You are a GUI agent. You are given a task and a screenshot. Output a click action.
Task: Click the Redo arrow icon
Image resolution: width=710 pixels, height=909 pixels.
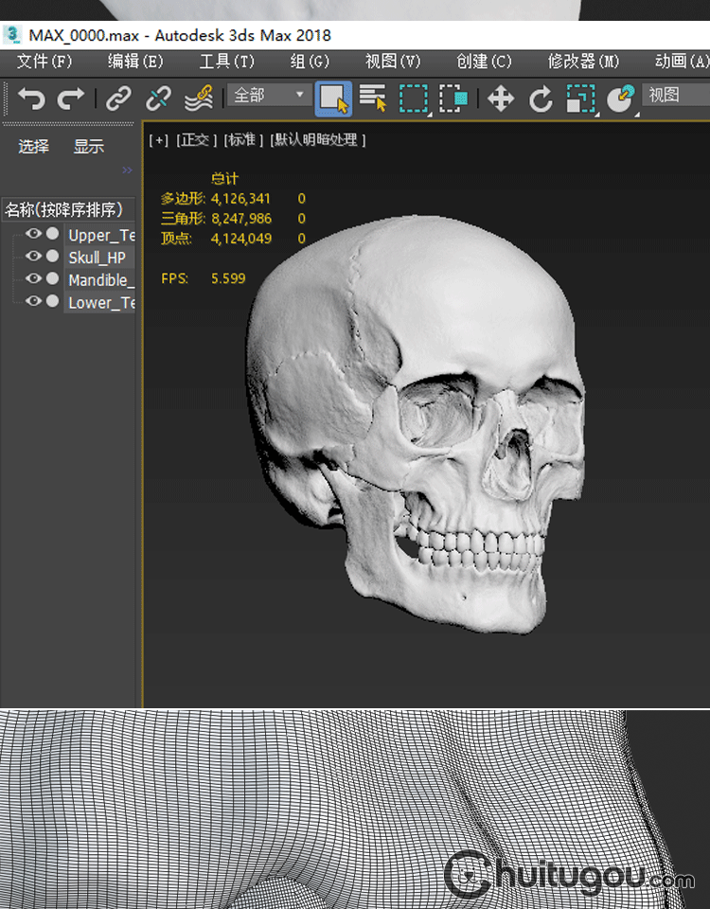(71, 98)
